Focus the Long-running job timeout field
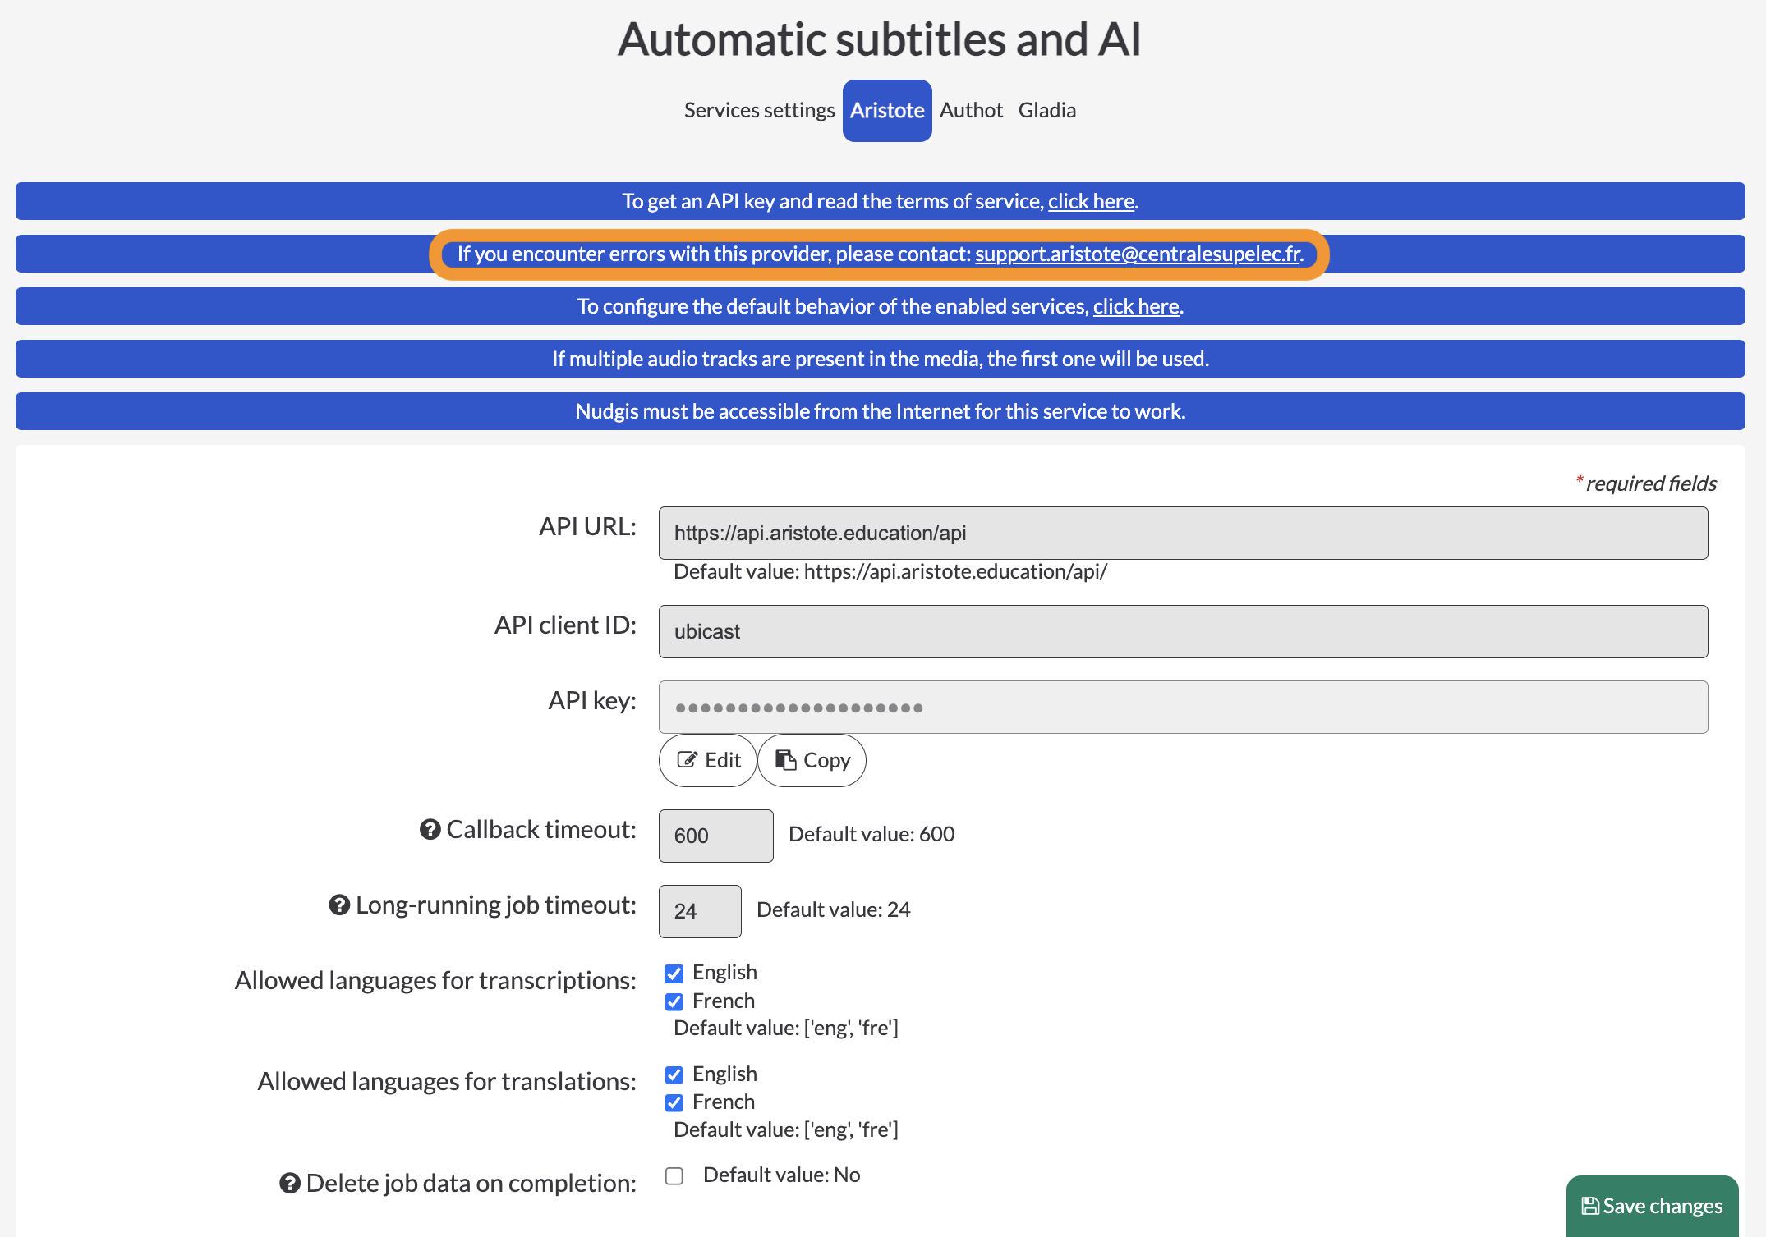 tap(700, 911)
